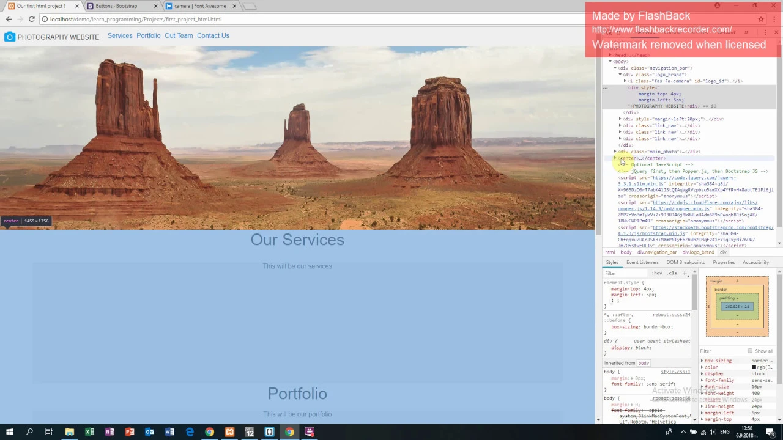
Task: Click the Styles pane vertical scrollbar
Action: point(694,293)
